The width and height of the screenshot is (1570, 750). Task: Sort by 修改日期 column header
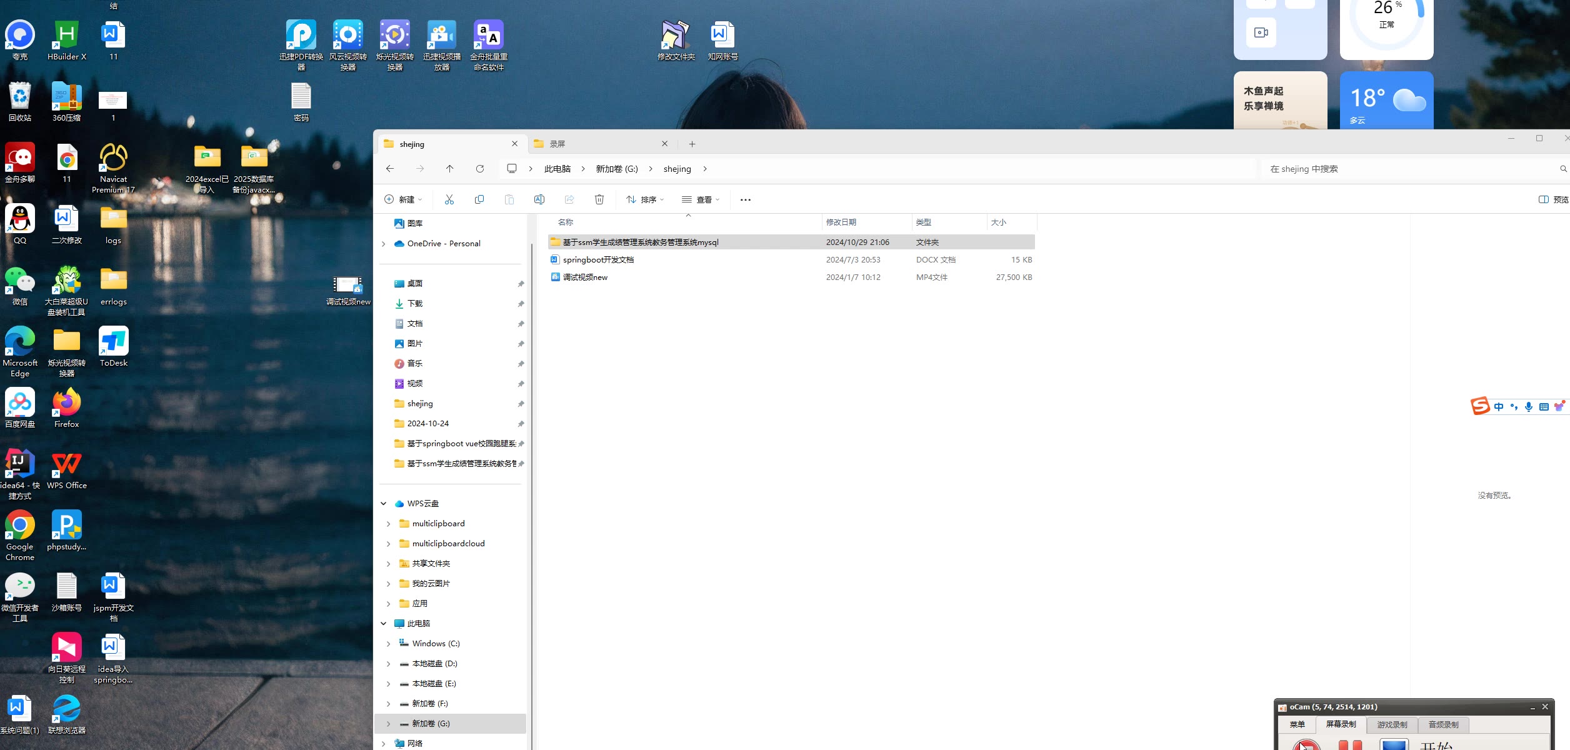(x=866, y=222)
